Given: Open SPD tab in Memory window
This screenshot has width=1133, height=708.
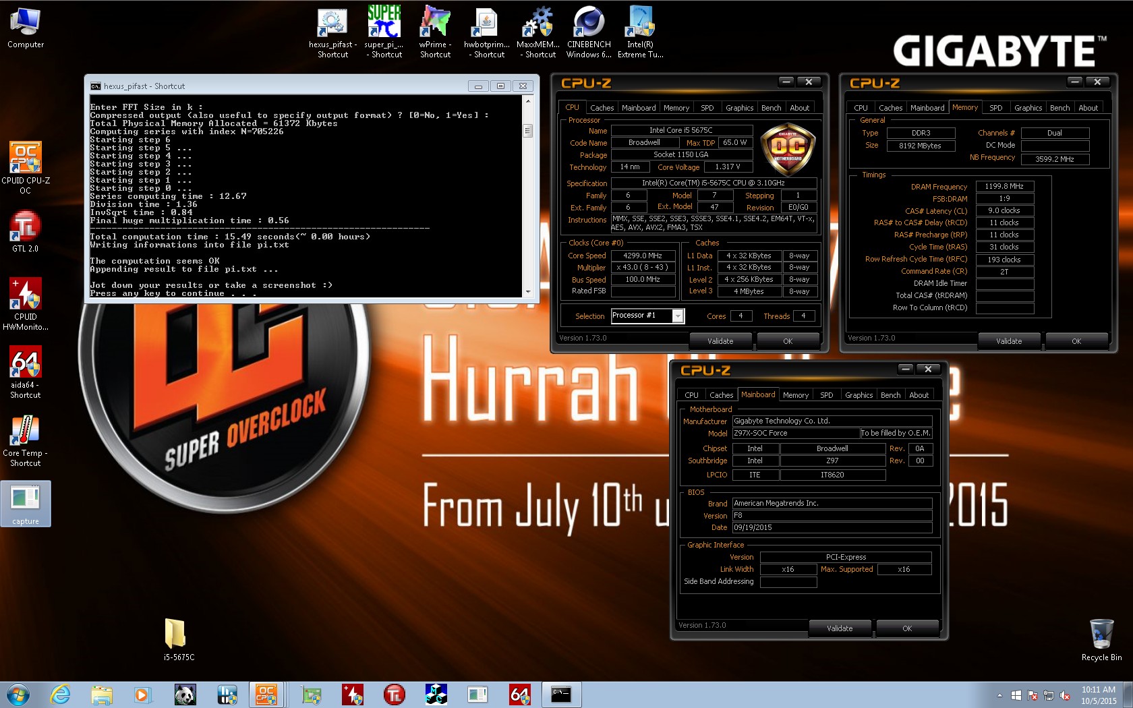Looking at the screenshot, I should (x=995, y=108).
